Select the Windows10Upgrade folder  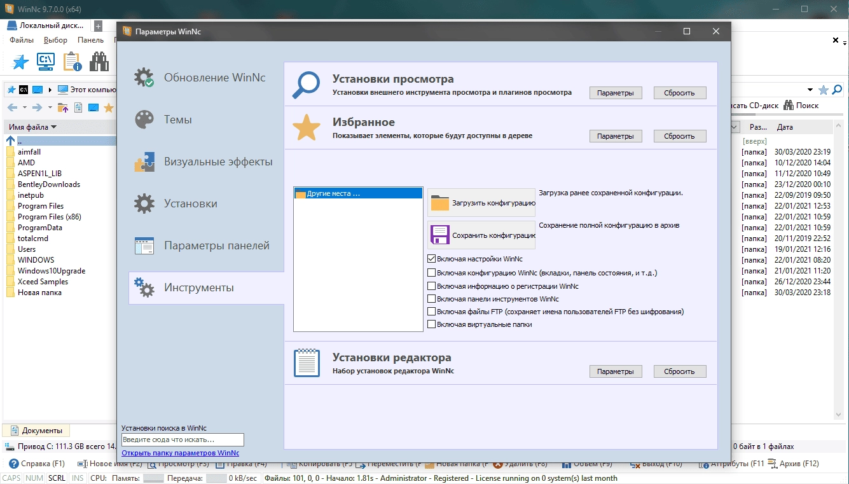coord(52,271)
